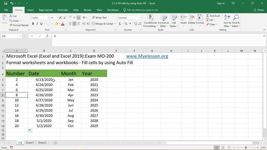This screenshot has width=267, height=150.
Task: Toggle Underline formatting
Action: pyautogui.click(x=41, y=24)
